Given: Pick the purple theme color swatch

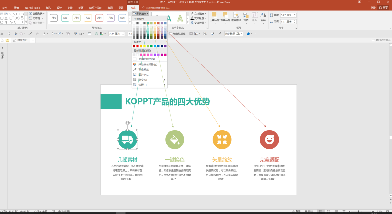Looking at the screenshot, I should click(x=162, y=23).
